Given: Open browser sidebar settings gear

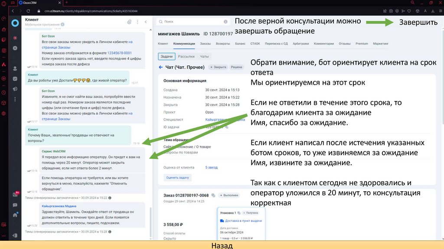Looking at the screenshot, I should (x=3, y=113).
